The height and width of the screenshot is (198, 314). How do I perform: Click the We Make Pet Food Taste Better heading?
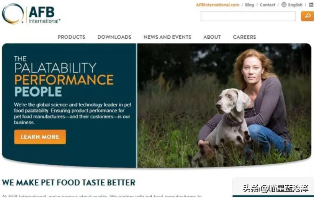tap(69, 183)
